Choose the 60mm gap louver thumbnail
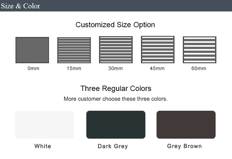The image size is (232, 159). click(x=199, y=50)
